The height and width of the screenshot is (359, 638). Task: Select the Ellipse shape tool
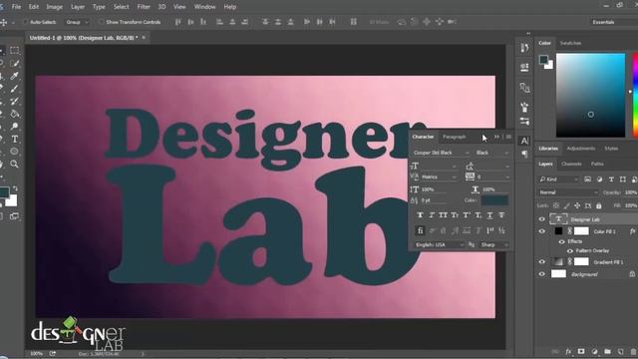pos(15,152)
